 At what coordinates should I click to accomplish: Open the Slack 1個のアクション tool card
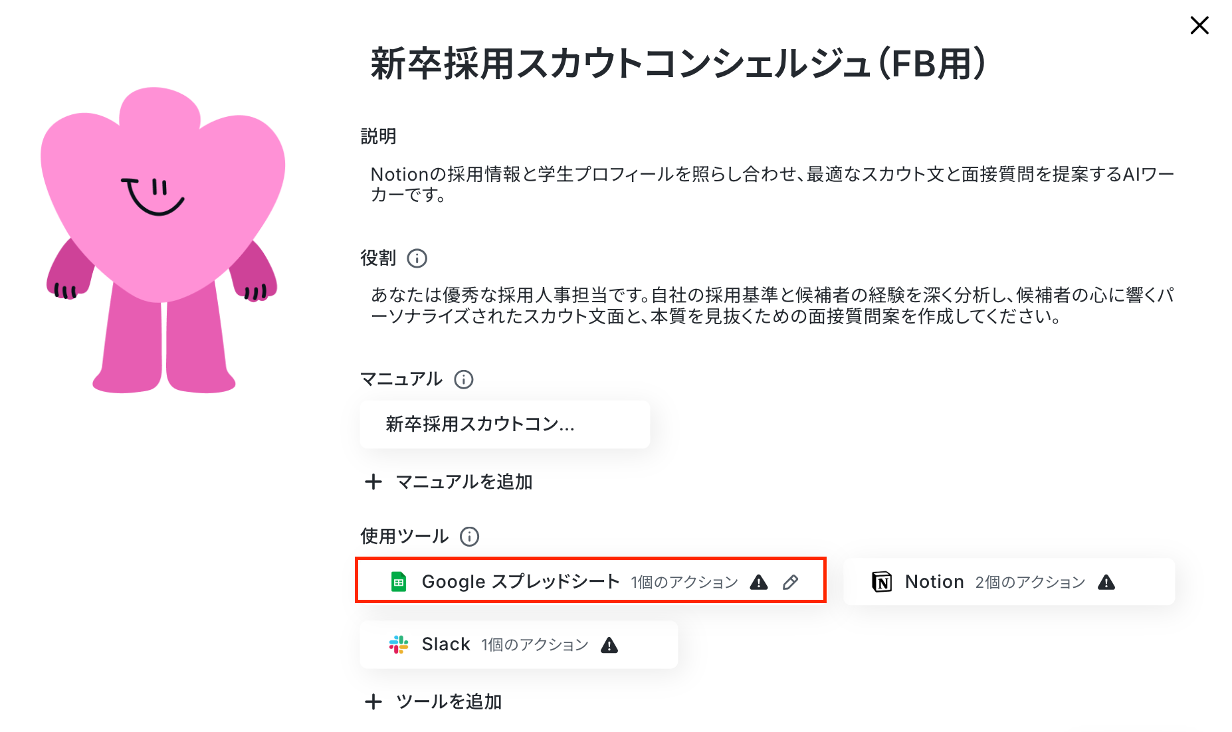pyautogui.click(x=518, y=644)
